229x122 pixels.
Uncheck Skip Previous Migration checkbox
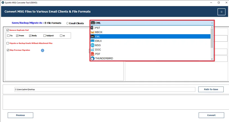(x=8, y=50)
